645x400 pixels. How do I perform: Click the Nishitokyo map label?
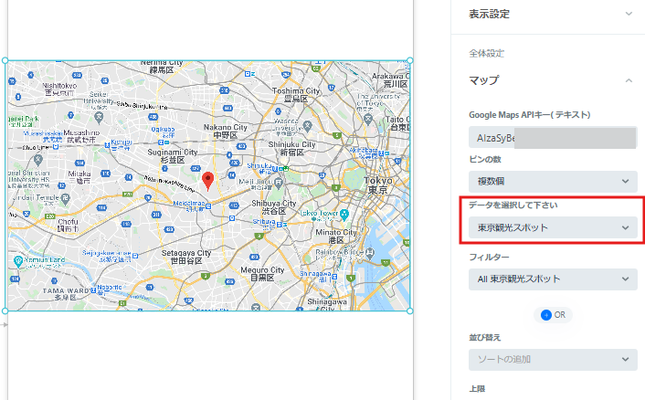[59, 89]
